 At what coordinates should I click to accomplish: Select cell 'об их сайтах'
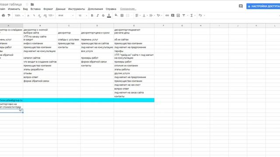point(134,38)
